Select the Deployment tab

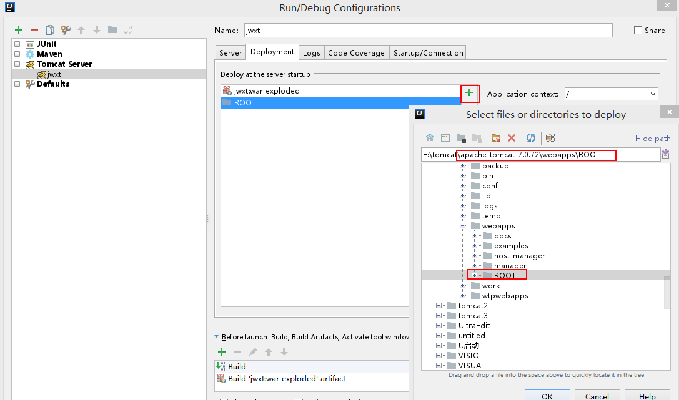(x=272, y=52)
